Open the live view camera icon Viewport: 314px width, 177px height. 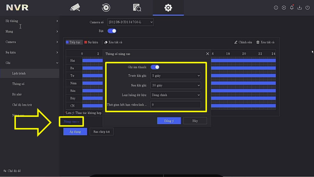[75, 8]
